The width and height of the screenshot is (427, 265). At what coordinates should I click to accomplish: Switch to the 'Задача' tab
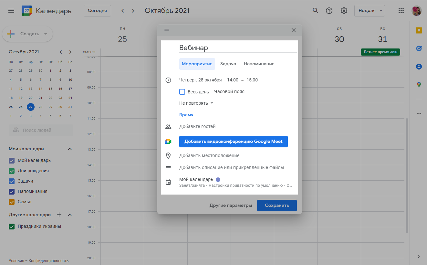[228, 64]
